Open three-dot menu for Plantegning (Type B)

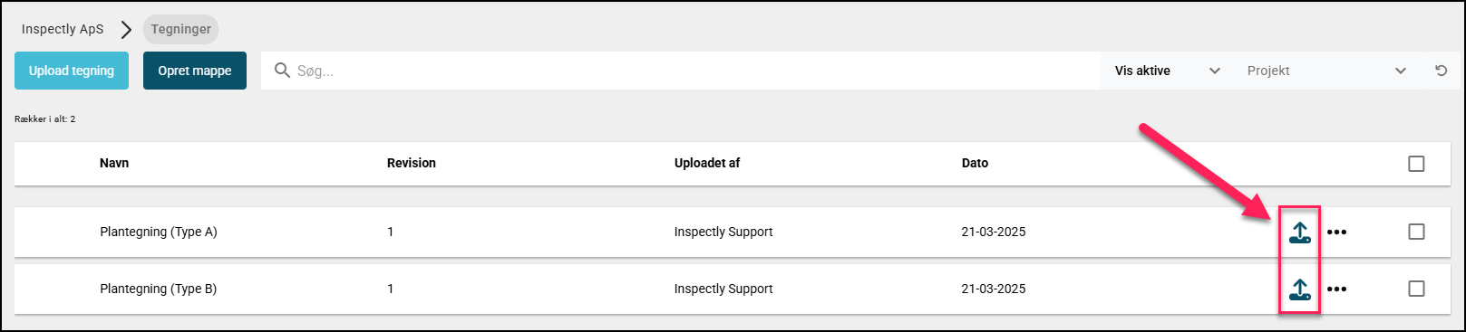coord(1336,289)
